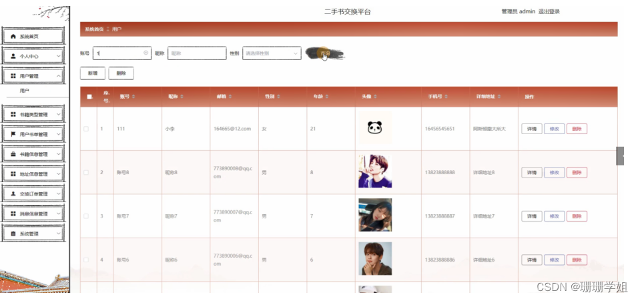Click the grid icon beside 地址信息管理
Viewport: 638px width, 299px height.
click(13, 174)
